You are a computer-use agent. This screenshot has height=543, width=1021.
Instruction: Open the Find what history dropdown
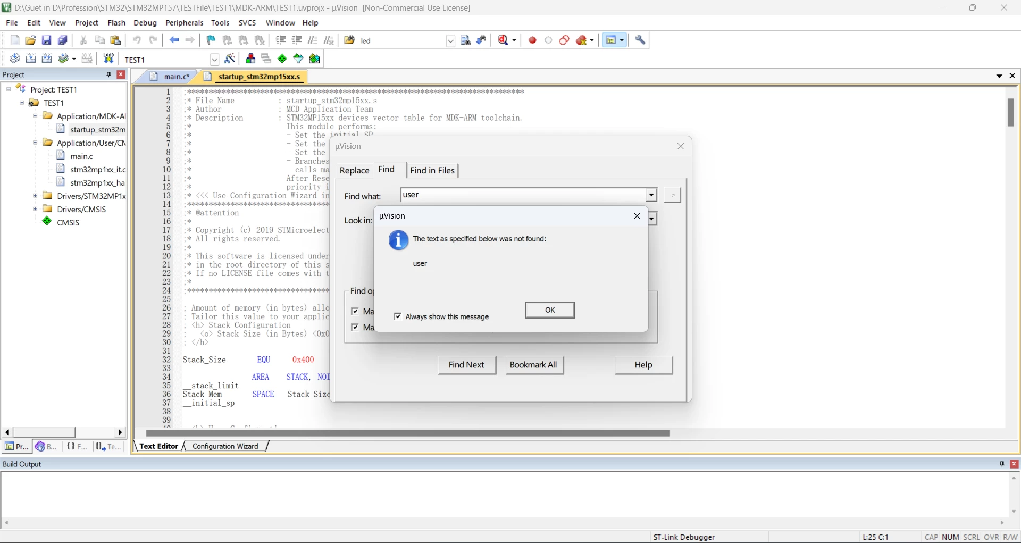651,195
